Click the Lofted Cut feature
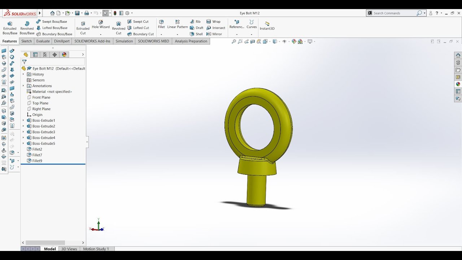This screenshot has width=462, height=260. click(x=138, y=28)
